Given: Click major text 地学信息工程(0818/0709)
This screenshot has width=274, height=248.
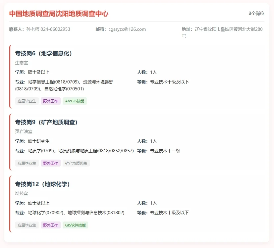Looking at the screenshot, I should (x=53, y=82).
